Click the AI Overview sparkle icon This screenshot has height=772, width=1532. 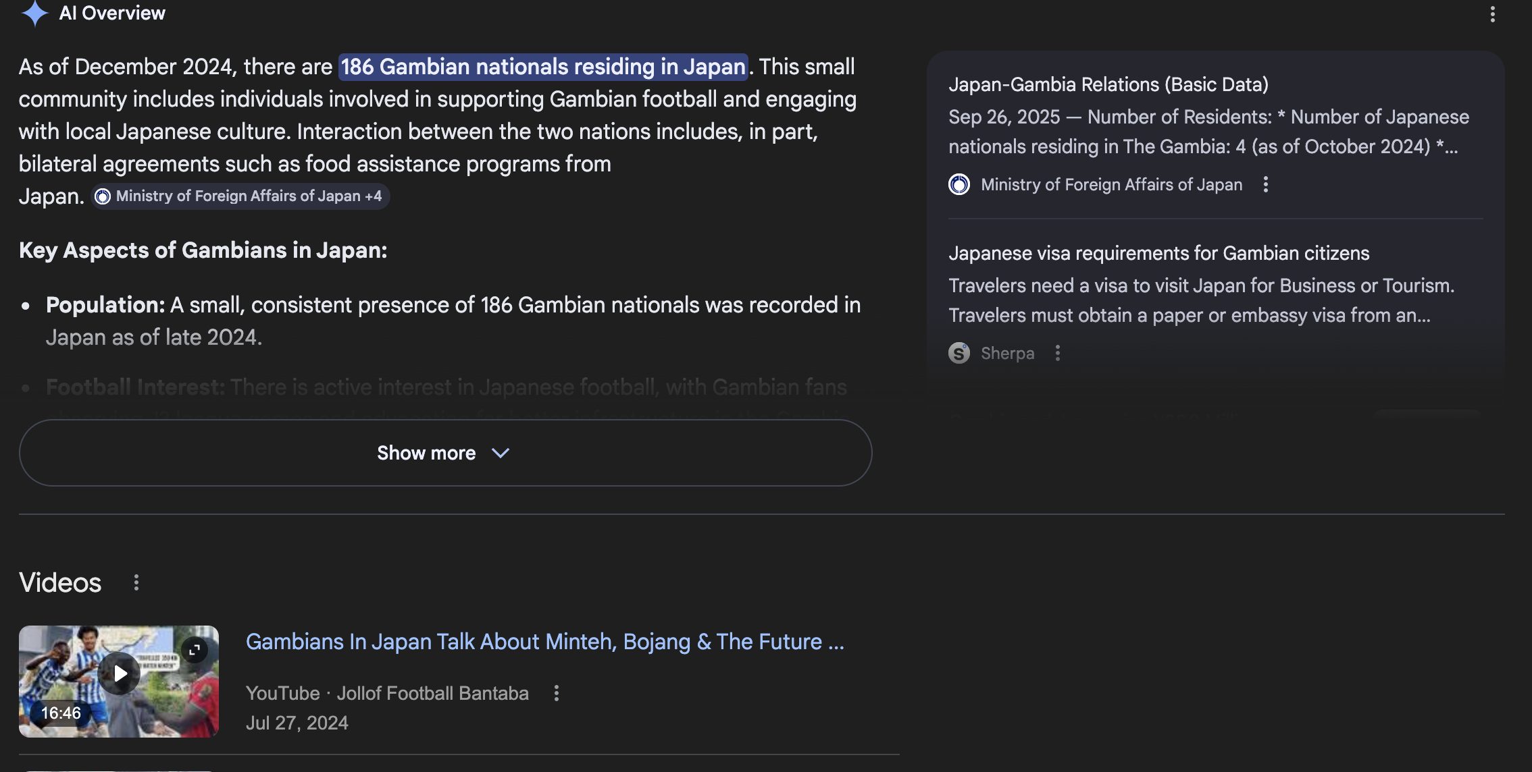(34, 13)
